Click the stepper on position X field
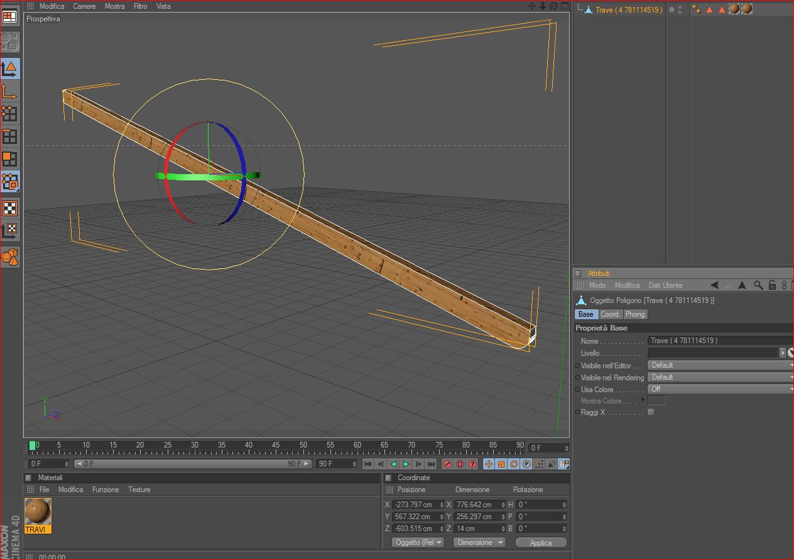The image size is (794, 560). pyautogui.click(x=442, y=505)
